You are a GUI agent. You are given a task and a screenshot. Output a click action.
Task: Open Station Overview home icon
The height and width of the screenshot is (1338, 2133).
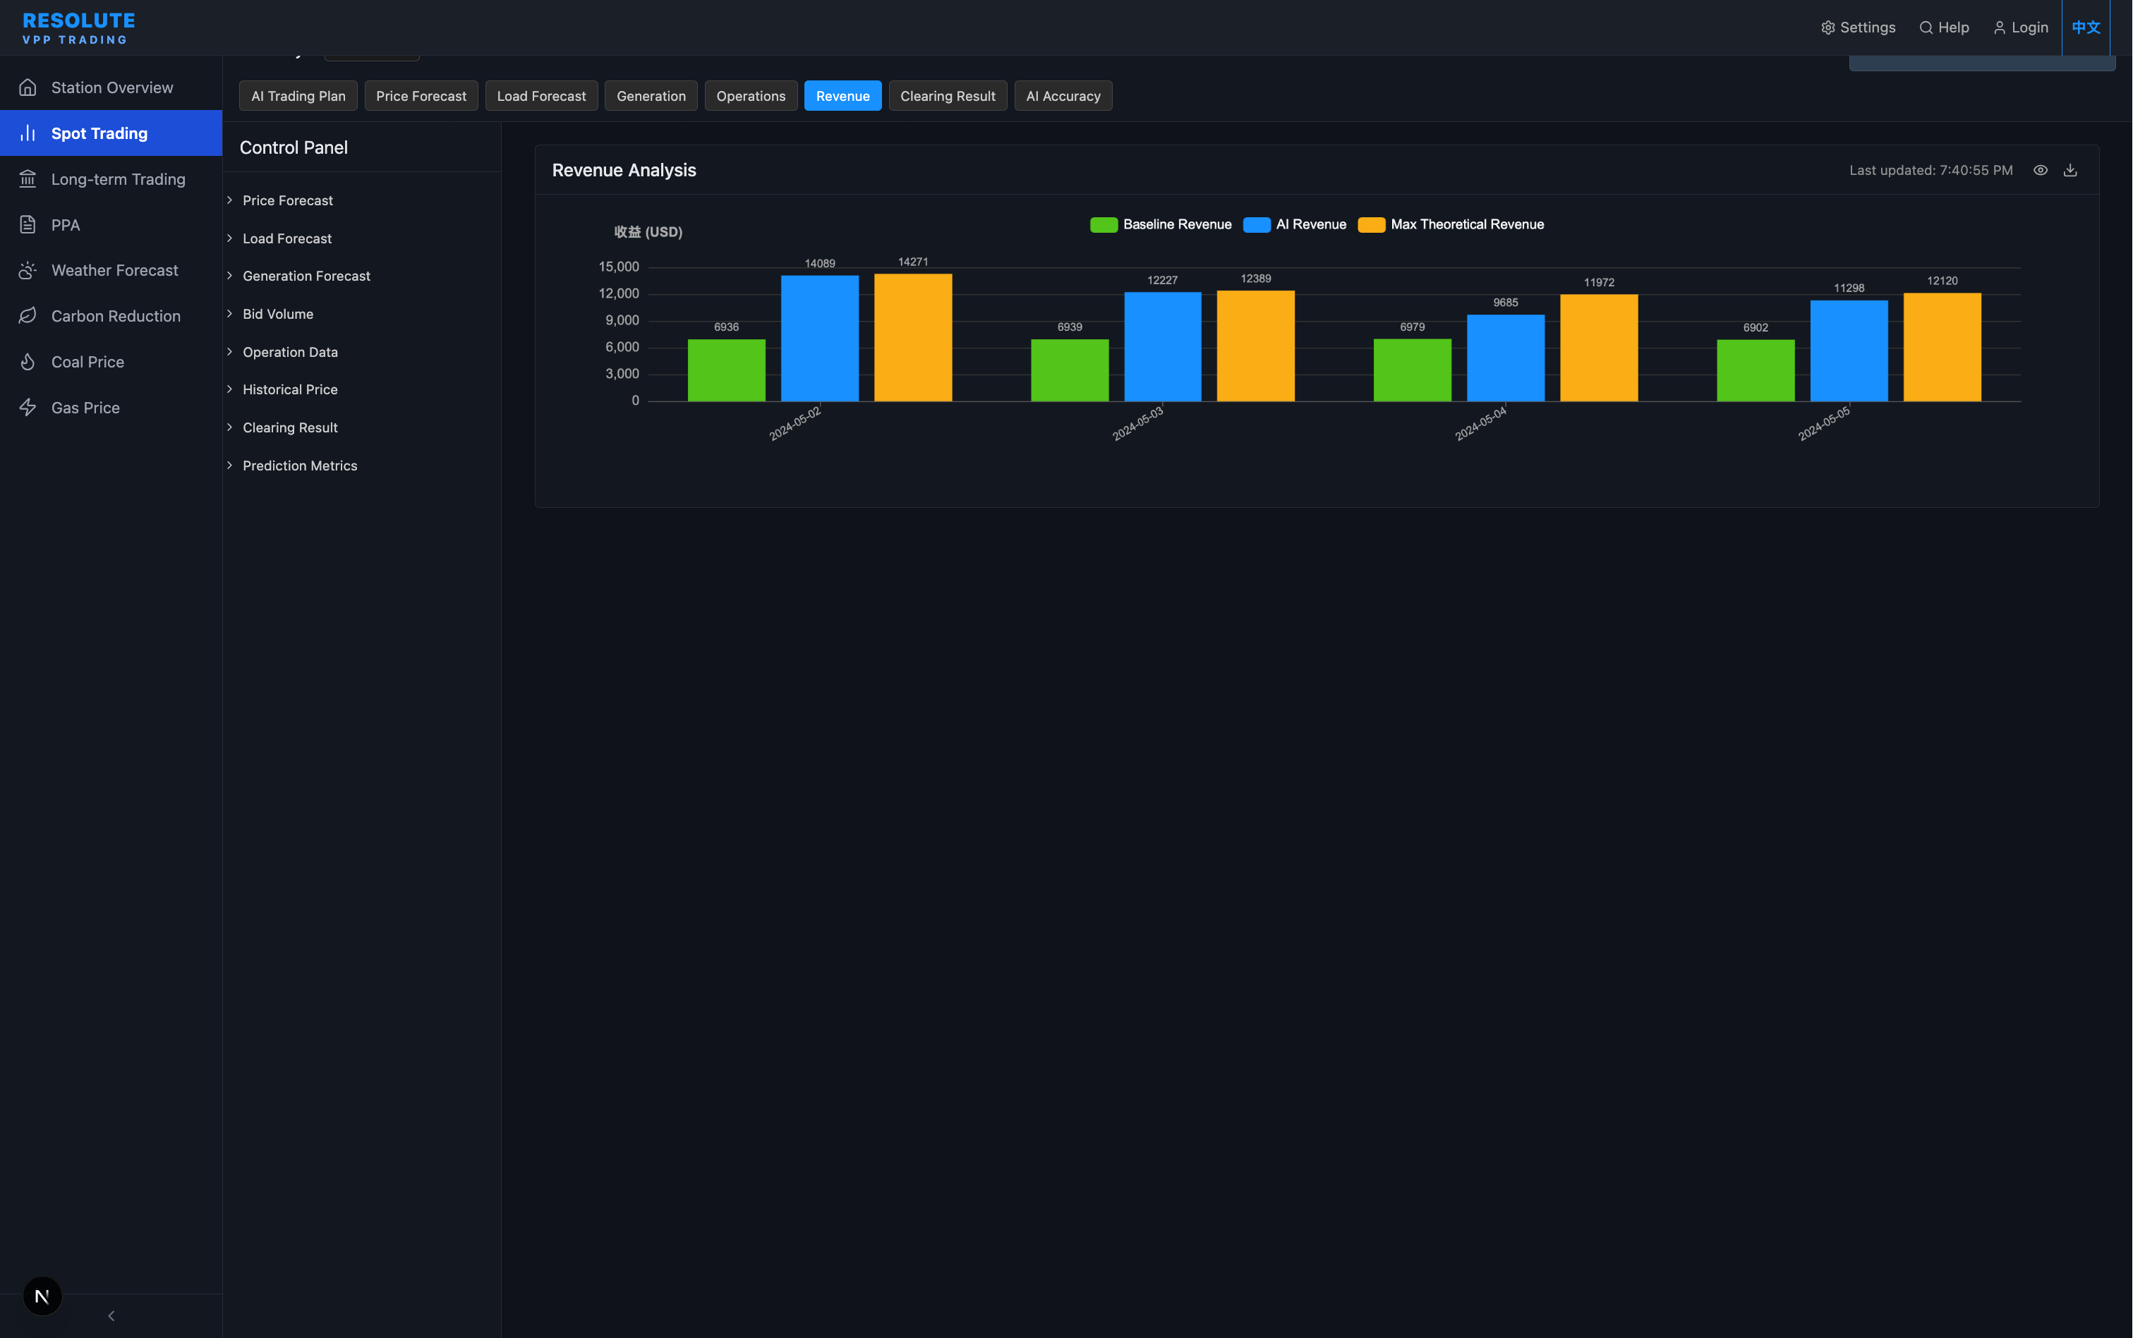(x=28, y=87)
